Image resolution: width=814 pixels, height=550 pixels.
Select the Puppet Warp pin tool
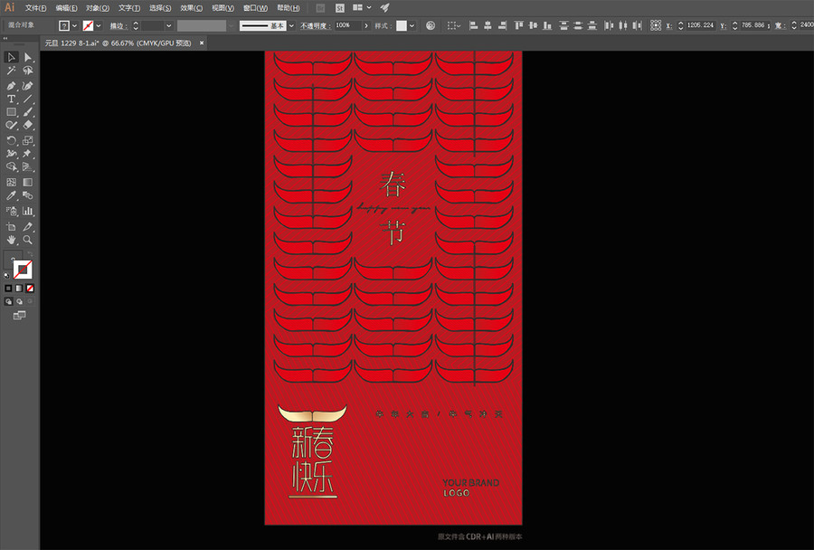28,154
